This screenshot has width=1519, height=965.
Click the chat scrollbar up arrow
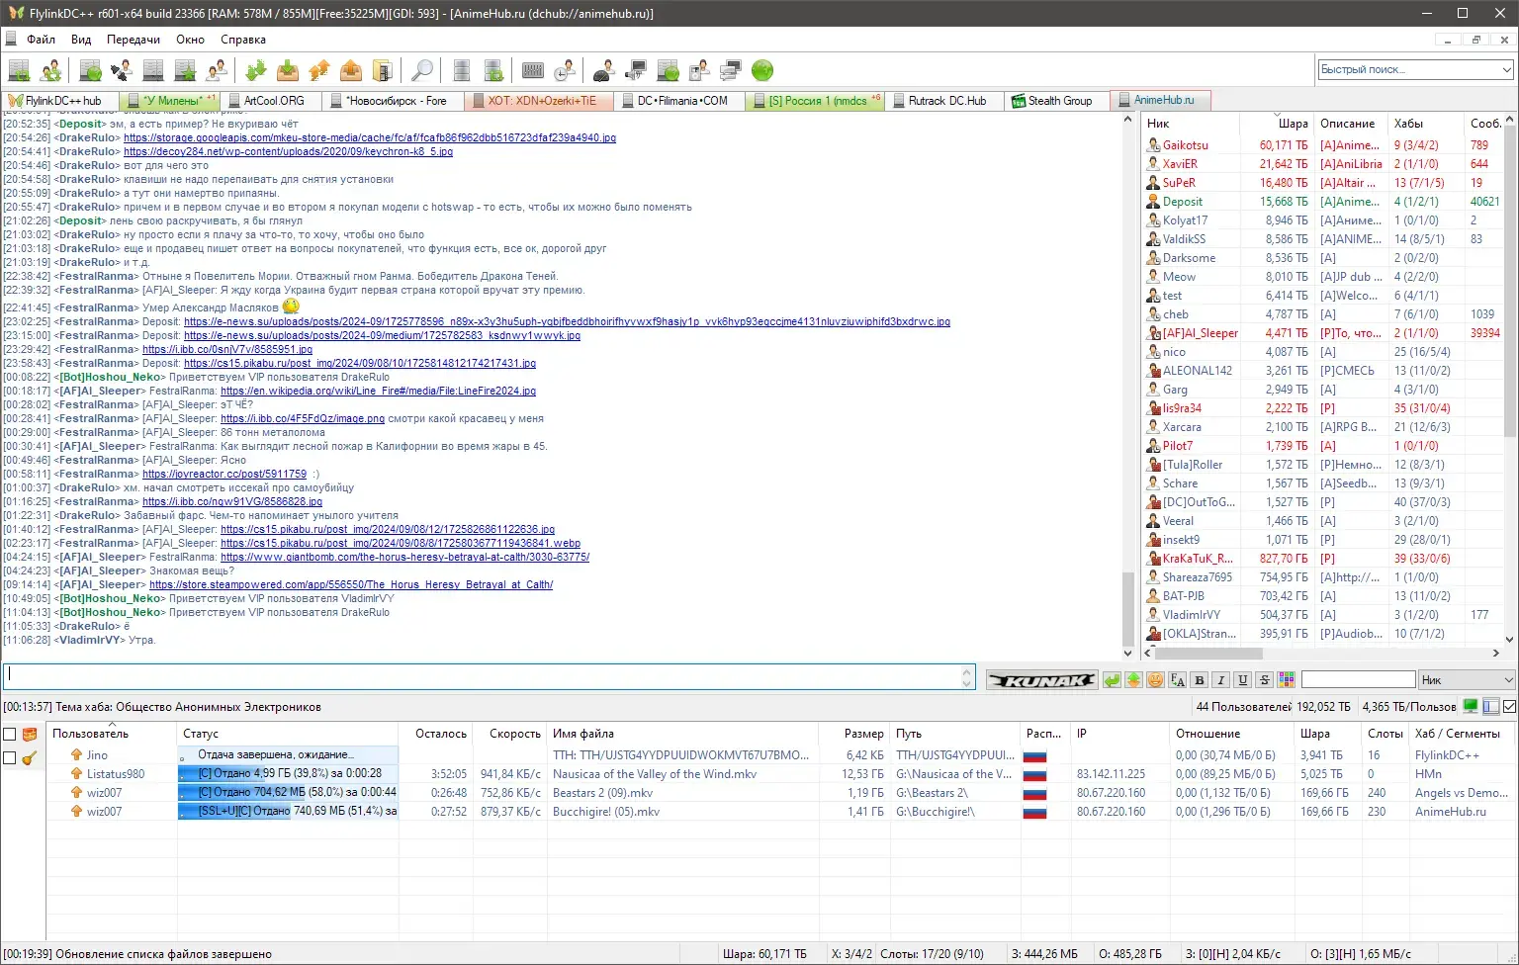pos(1128,120)
